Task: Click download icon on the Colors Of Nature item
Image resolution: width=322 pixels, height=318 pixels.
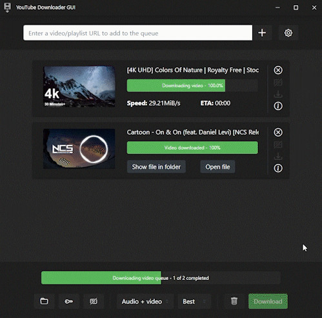Action: (x=278, y=94)
